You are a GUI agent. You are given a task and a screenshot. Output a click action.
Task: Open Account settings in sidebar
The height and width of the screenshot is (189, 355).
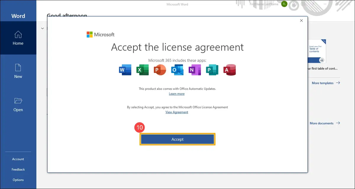(18, 159)
